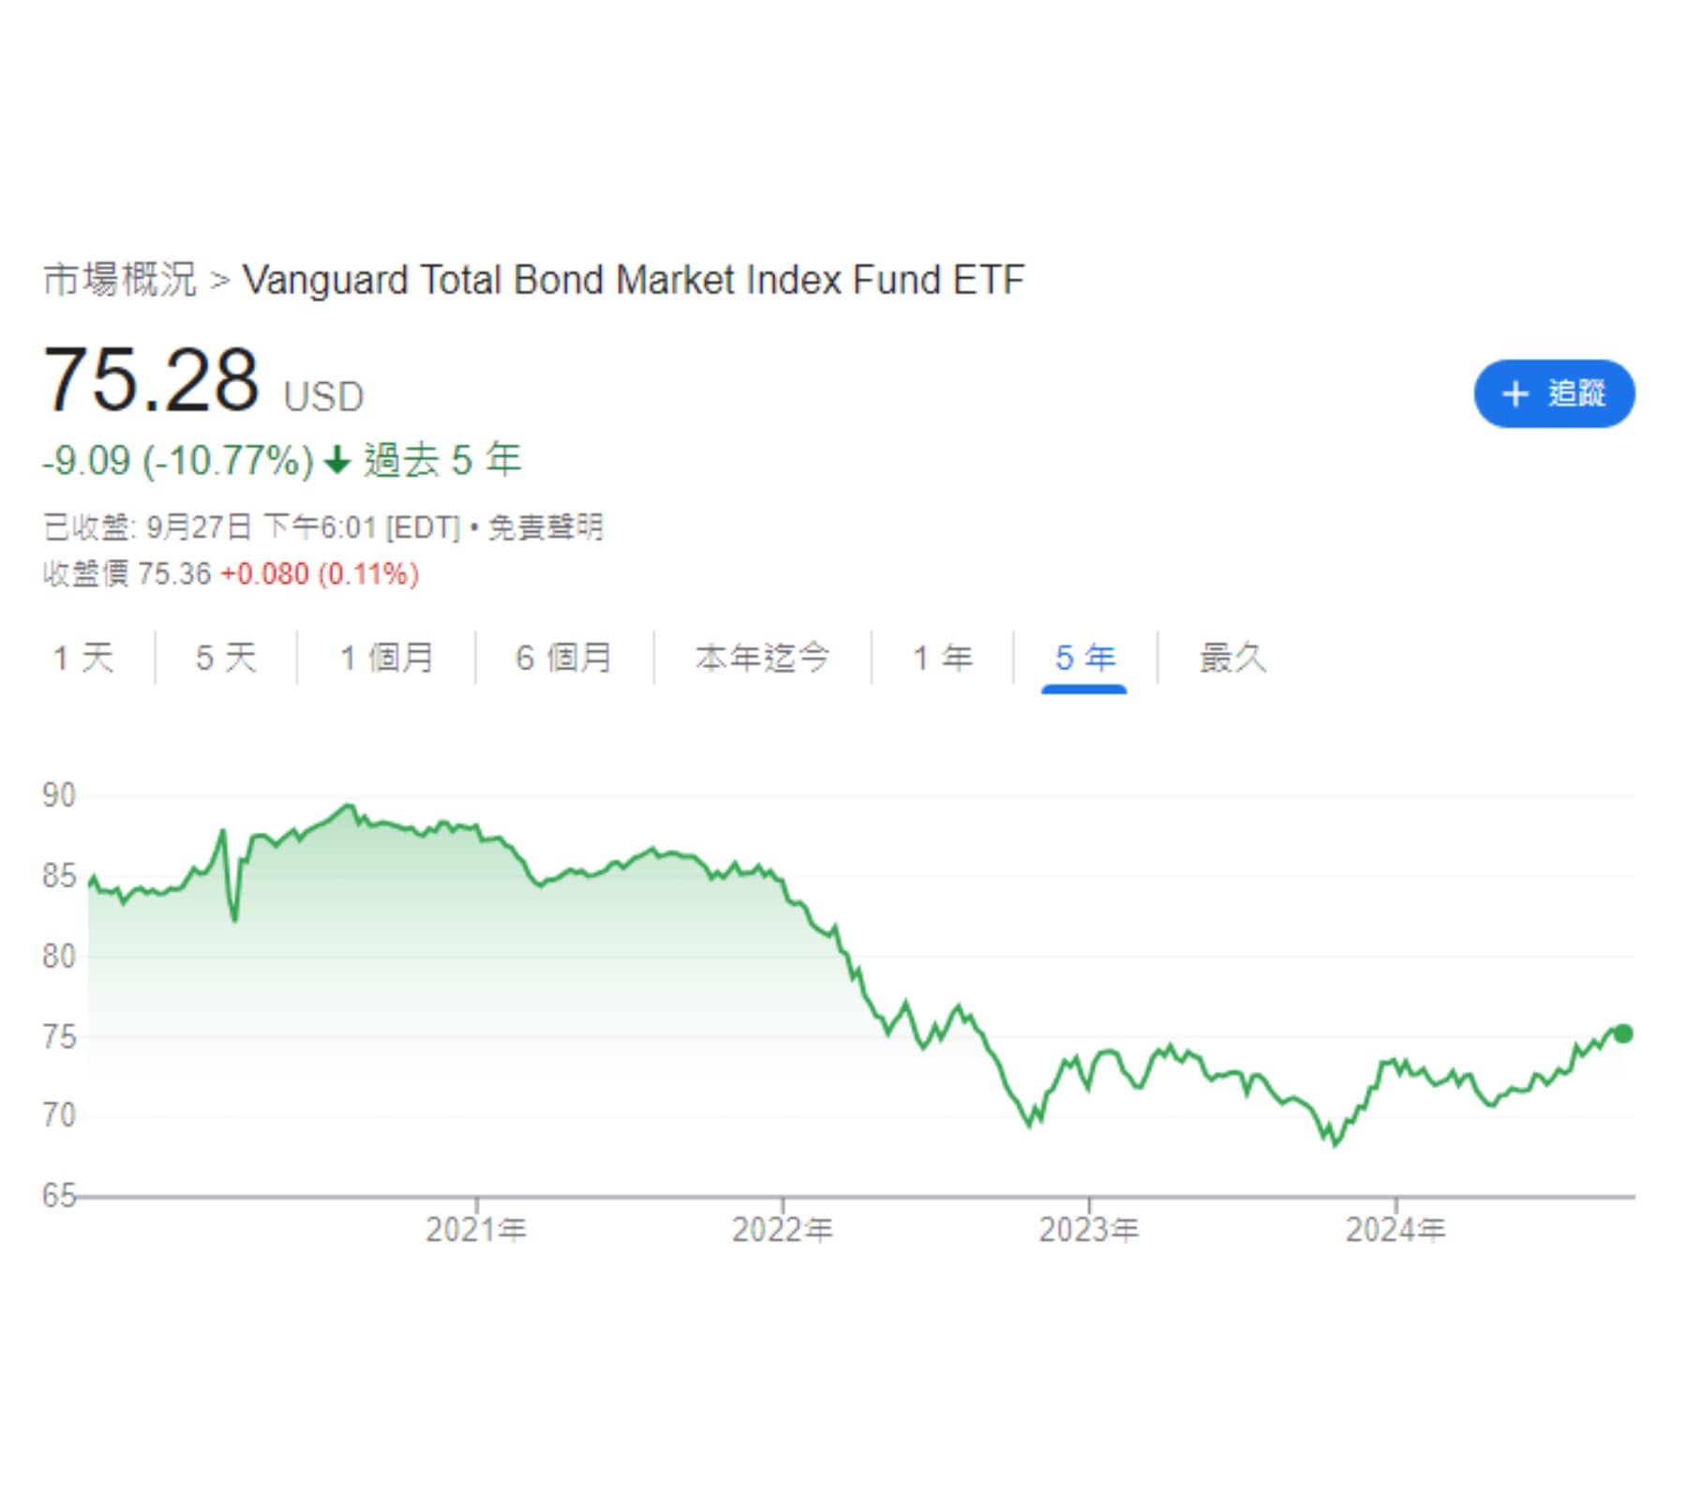The image size is (1687, 1499).
Task: Select the 1 個月 chart period
Action: tap(387, 657)
